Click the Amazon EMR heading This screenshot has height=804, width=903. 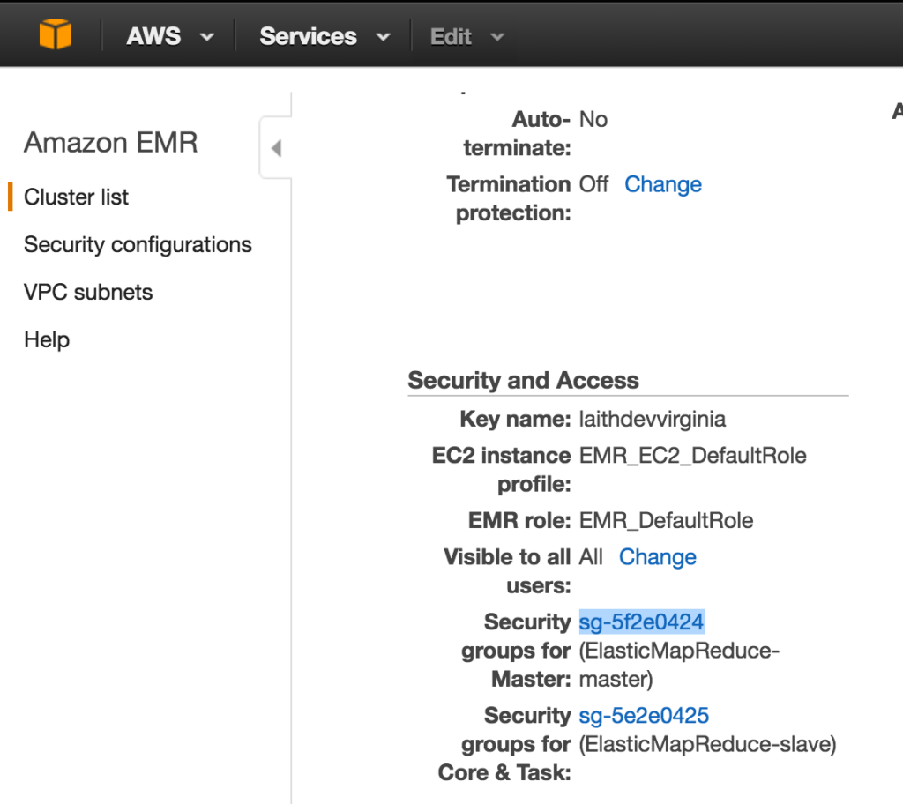(110, 142)
